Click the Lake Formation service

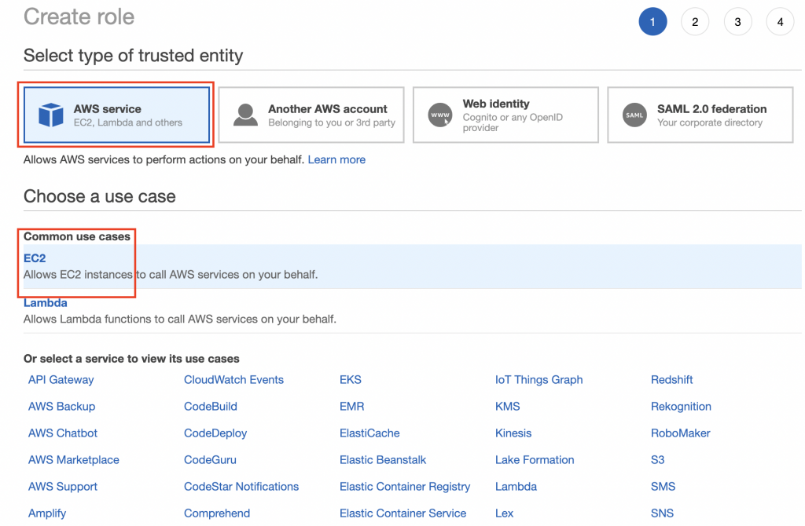pos(535,460)
